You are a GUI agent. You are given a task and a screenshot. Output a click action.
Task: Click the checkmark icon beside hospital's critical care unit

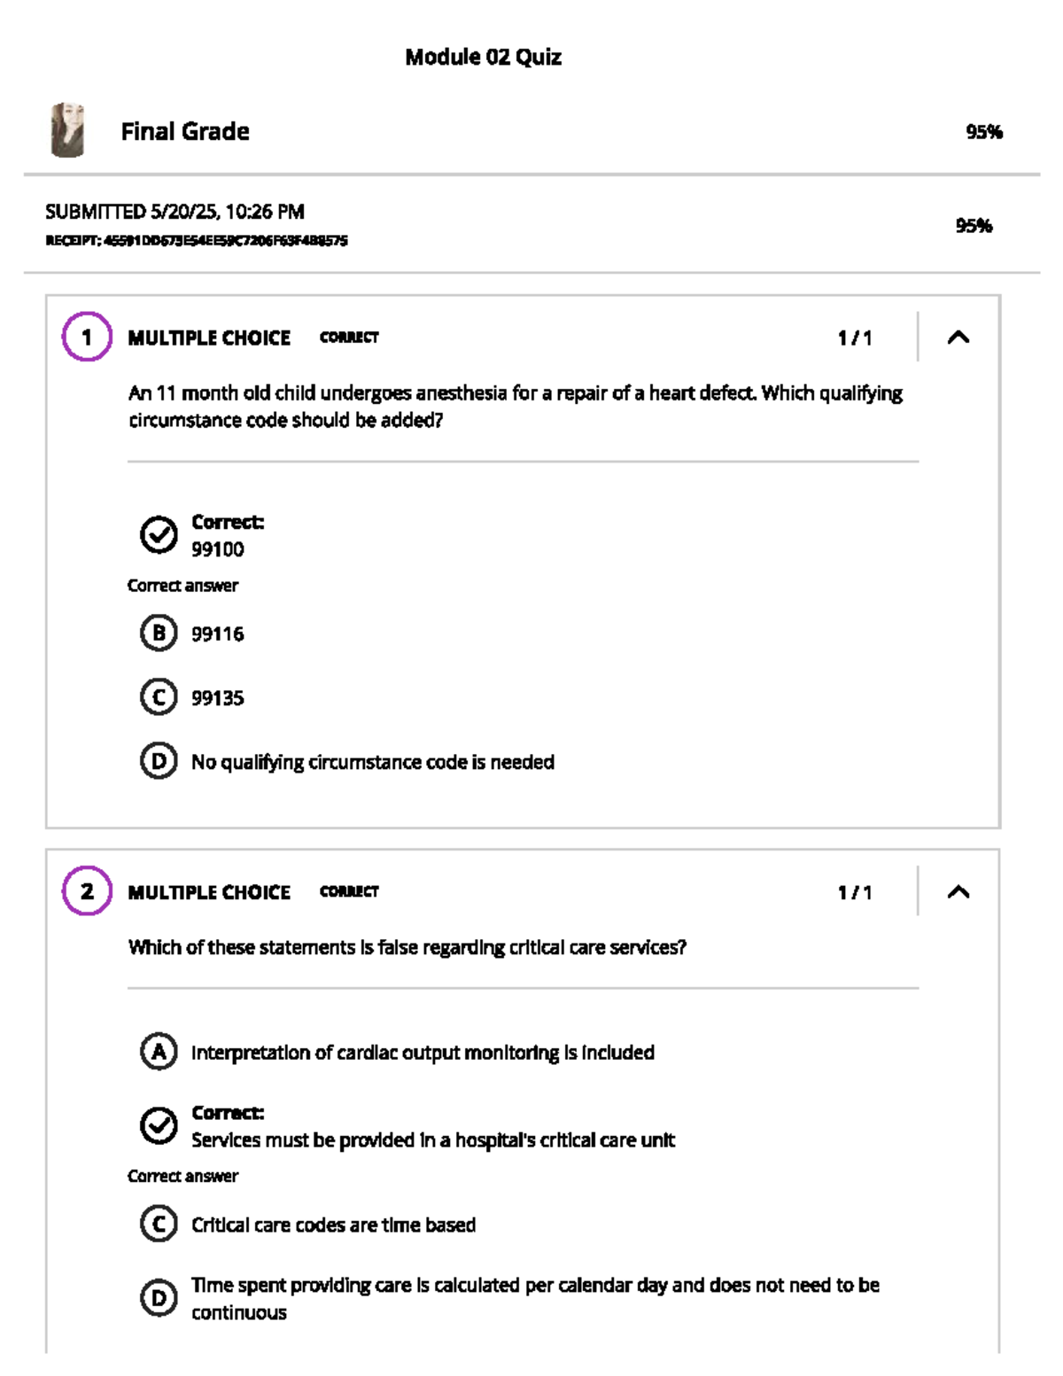click(159, 1125)
